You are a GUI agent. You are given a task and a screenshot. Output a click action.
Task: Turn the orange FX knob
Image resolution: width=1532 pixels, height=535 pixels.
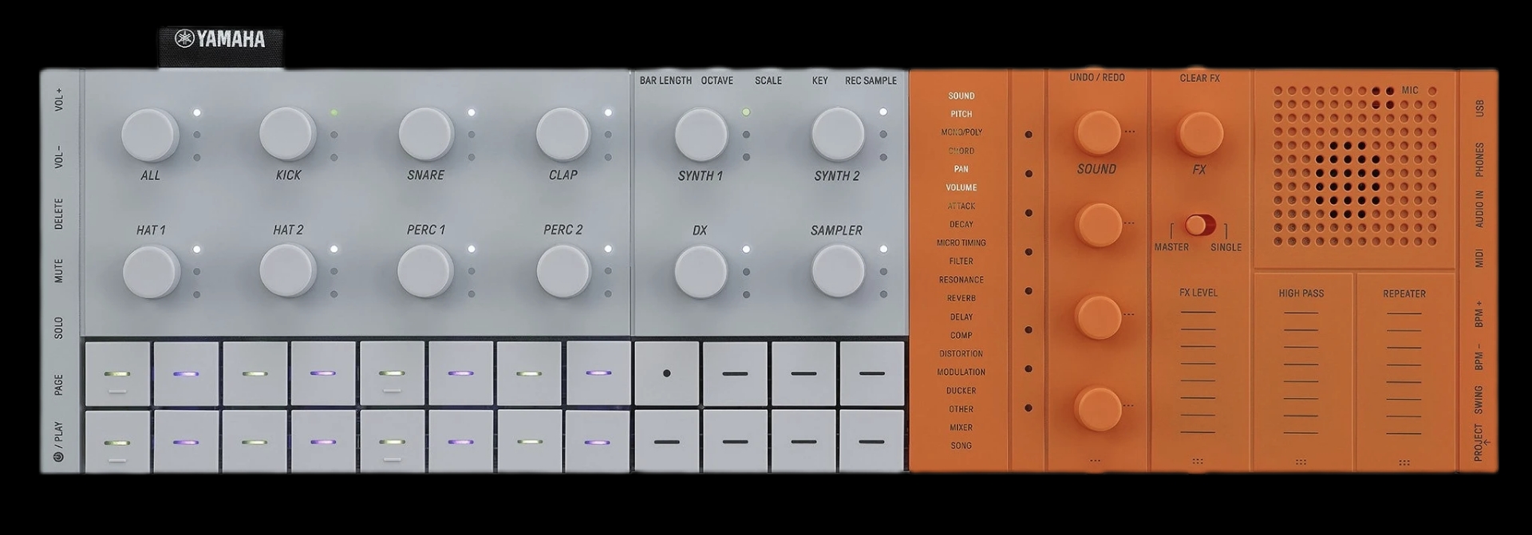(1199, 133)
